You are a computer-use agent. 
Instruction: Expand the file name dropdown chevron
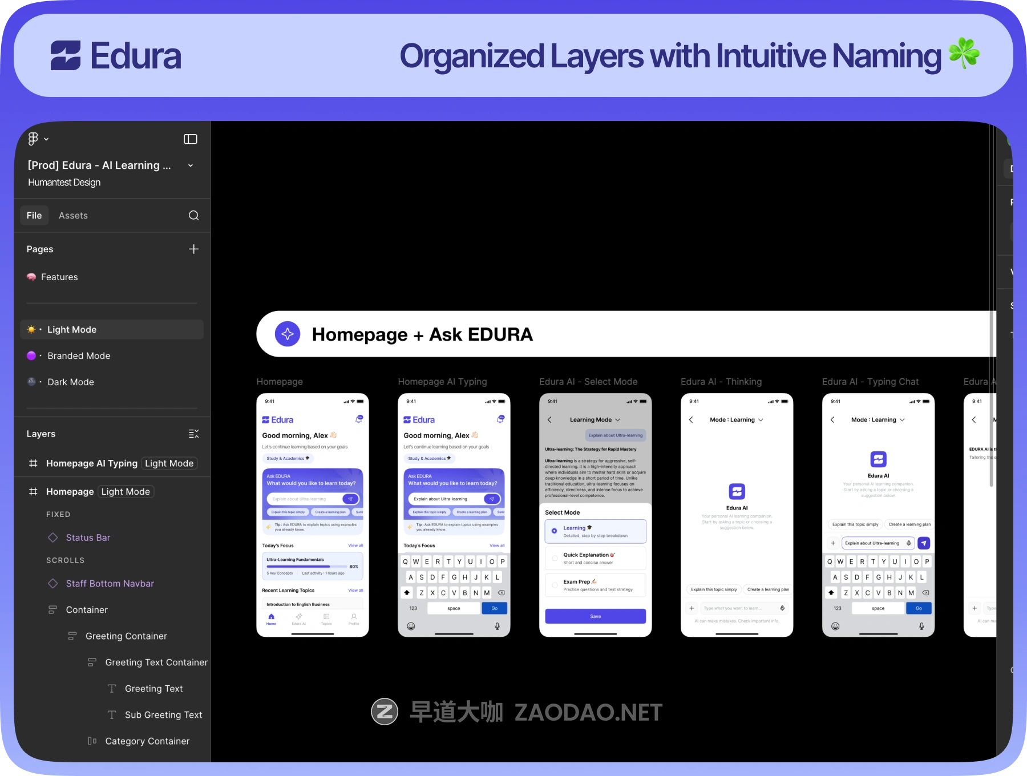pos(191,165)
